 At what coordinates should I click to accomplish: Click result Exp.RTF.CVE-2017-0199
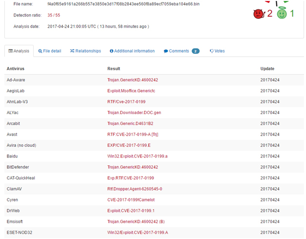131,178
